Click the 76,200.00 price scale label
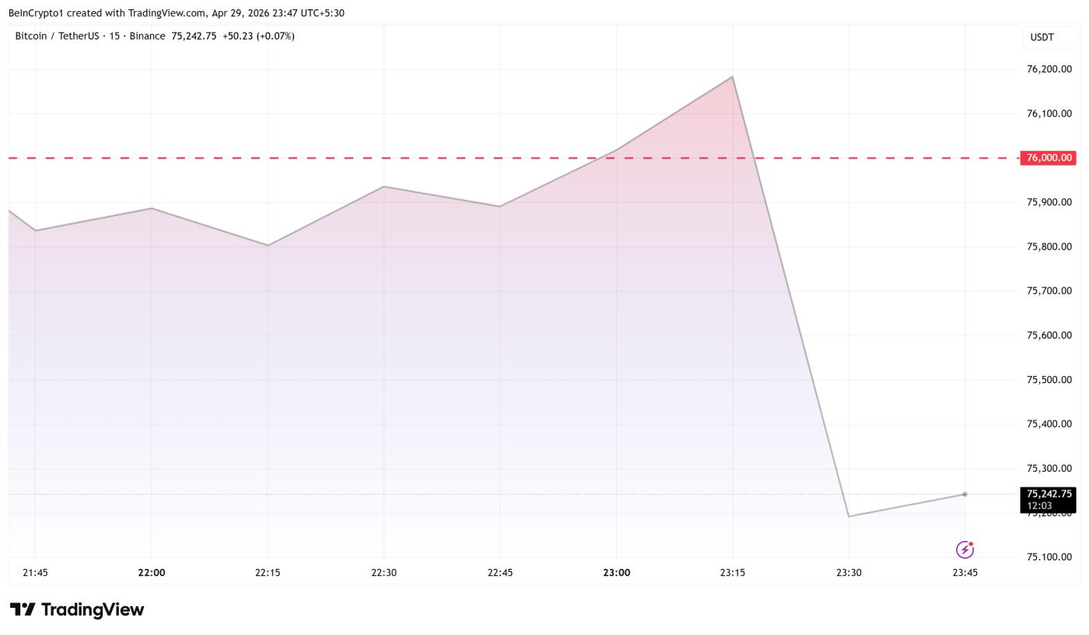 point(1049,69)
